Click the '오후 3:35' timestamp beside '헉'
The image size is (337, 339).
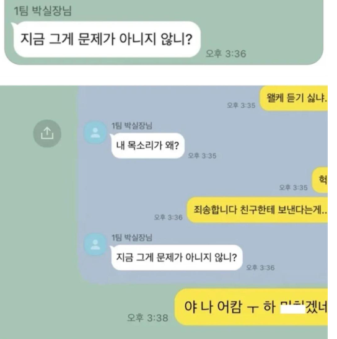click(294, 187)
